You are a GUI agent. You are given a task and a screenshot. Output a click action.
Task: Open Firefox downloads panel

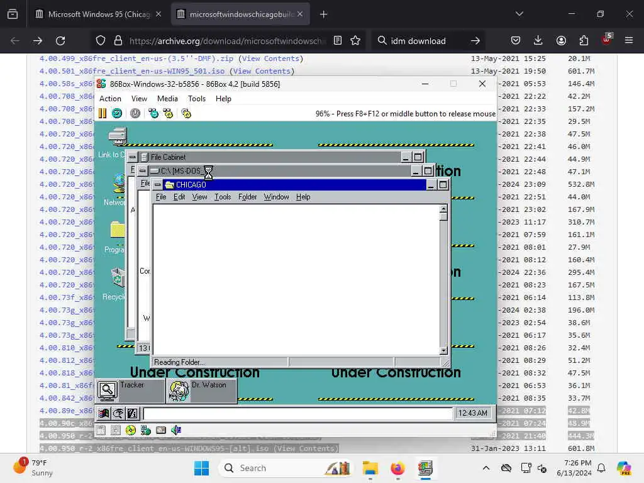coord(538,41)
